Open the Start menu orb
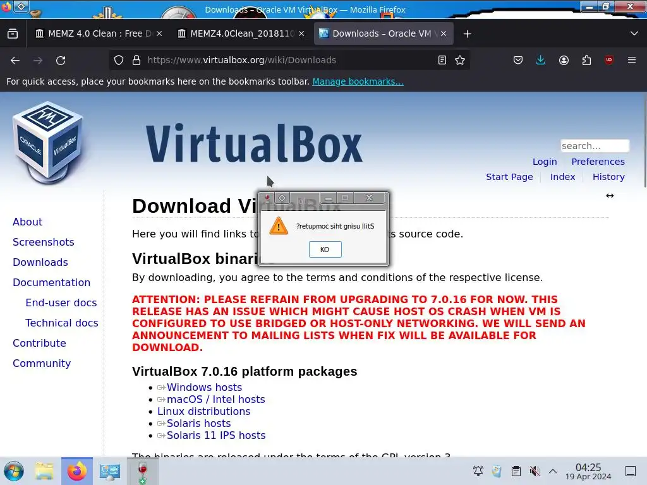The image size is (647, 485). (14, 471)
